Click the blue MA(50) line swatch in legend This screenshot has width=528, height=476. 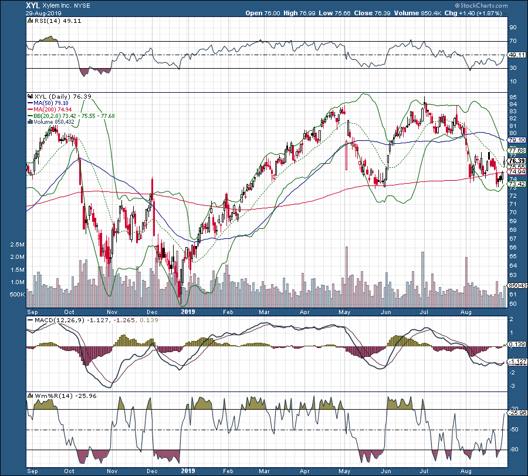31,103
